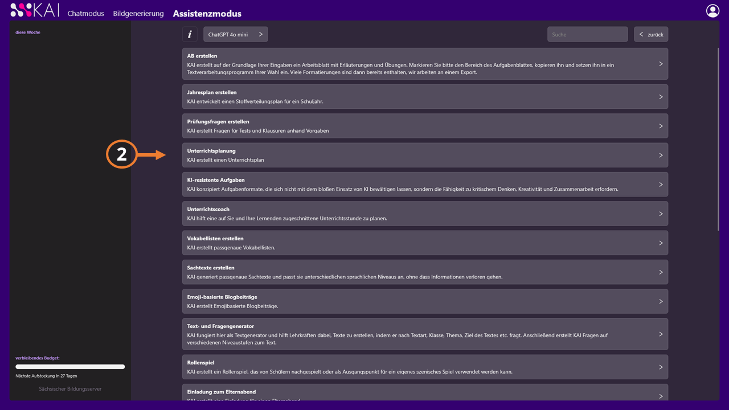Screen dimensions: 729x410
Task: Open the Vokabellisten erstellen assistant
Action: click(425, 243)
